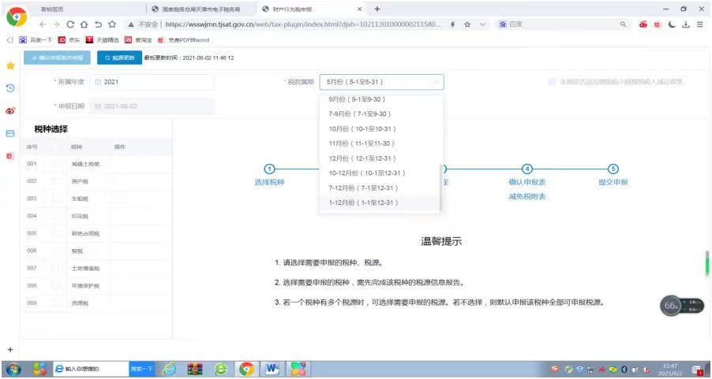Pick 10-12月份 (10-1至12-31) option

tap(380, 173)
